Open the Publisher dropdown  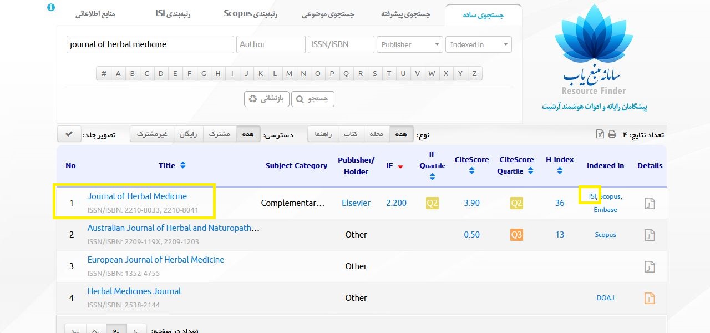tap(409, 44)
